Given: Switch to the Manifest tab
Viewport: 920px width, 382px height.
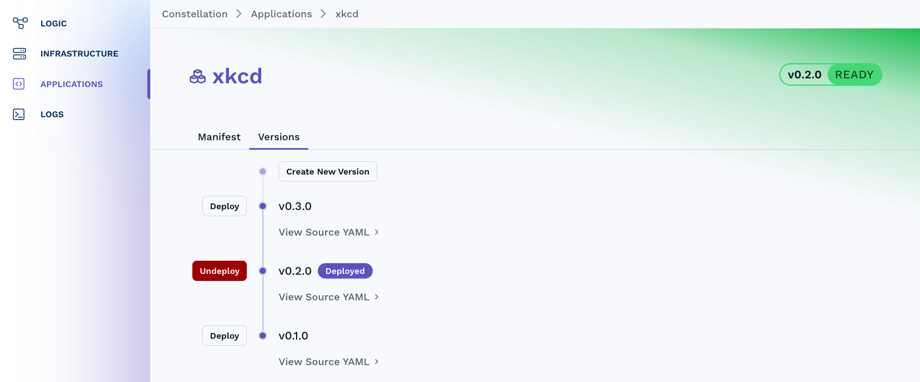Looking at the screenshot, I should tap(219, 137).
